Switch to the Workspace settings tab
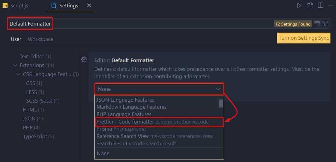 tap(40, 39)
